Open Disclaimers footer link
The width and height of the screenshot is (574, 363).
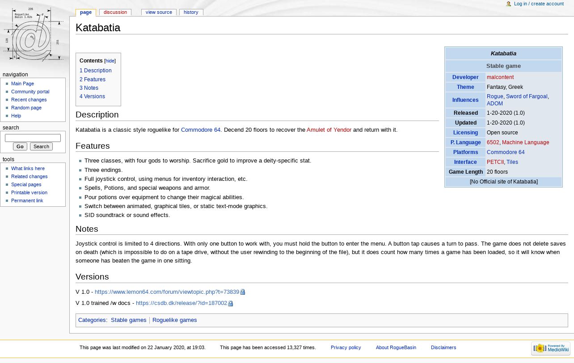click(443, 347)
